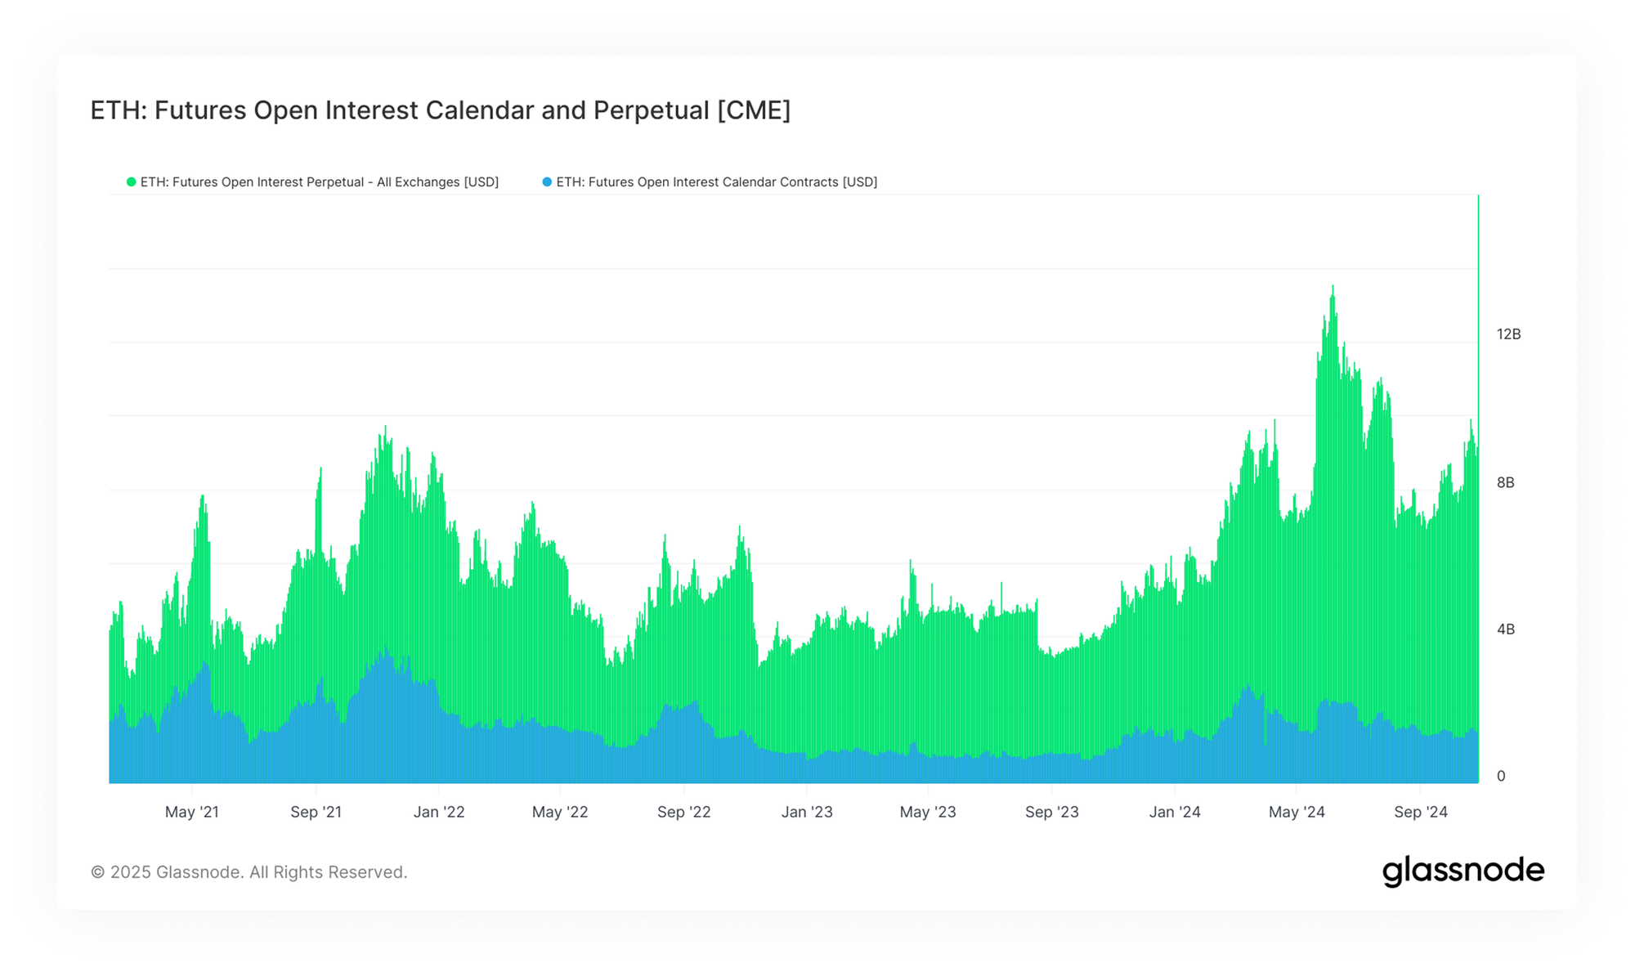Click the Sep '22 x-axis label

(x=683, y=812)
